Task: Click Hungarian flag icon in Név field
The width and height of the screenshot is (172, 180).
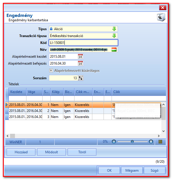Action: [x=114, y=50]
